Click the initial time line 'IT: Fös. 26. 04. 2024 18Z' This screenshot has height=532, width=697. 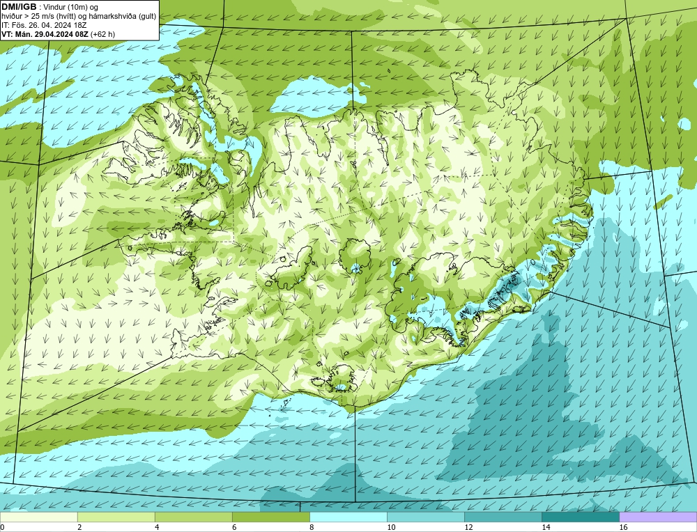(x=44, y=25)
